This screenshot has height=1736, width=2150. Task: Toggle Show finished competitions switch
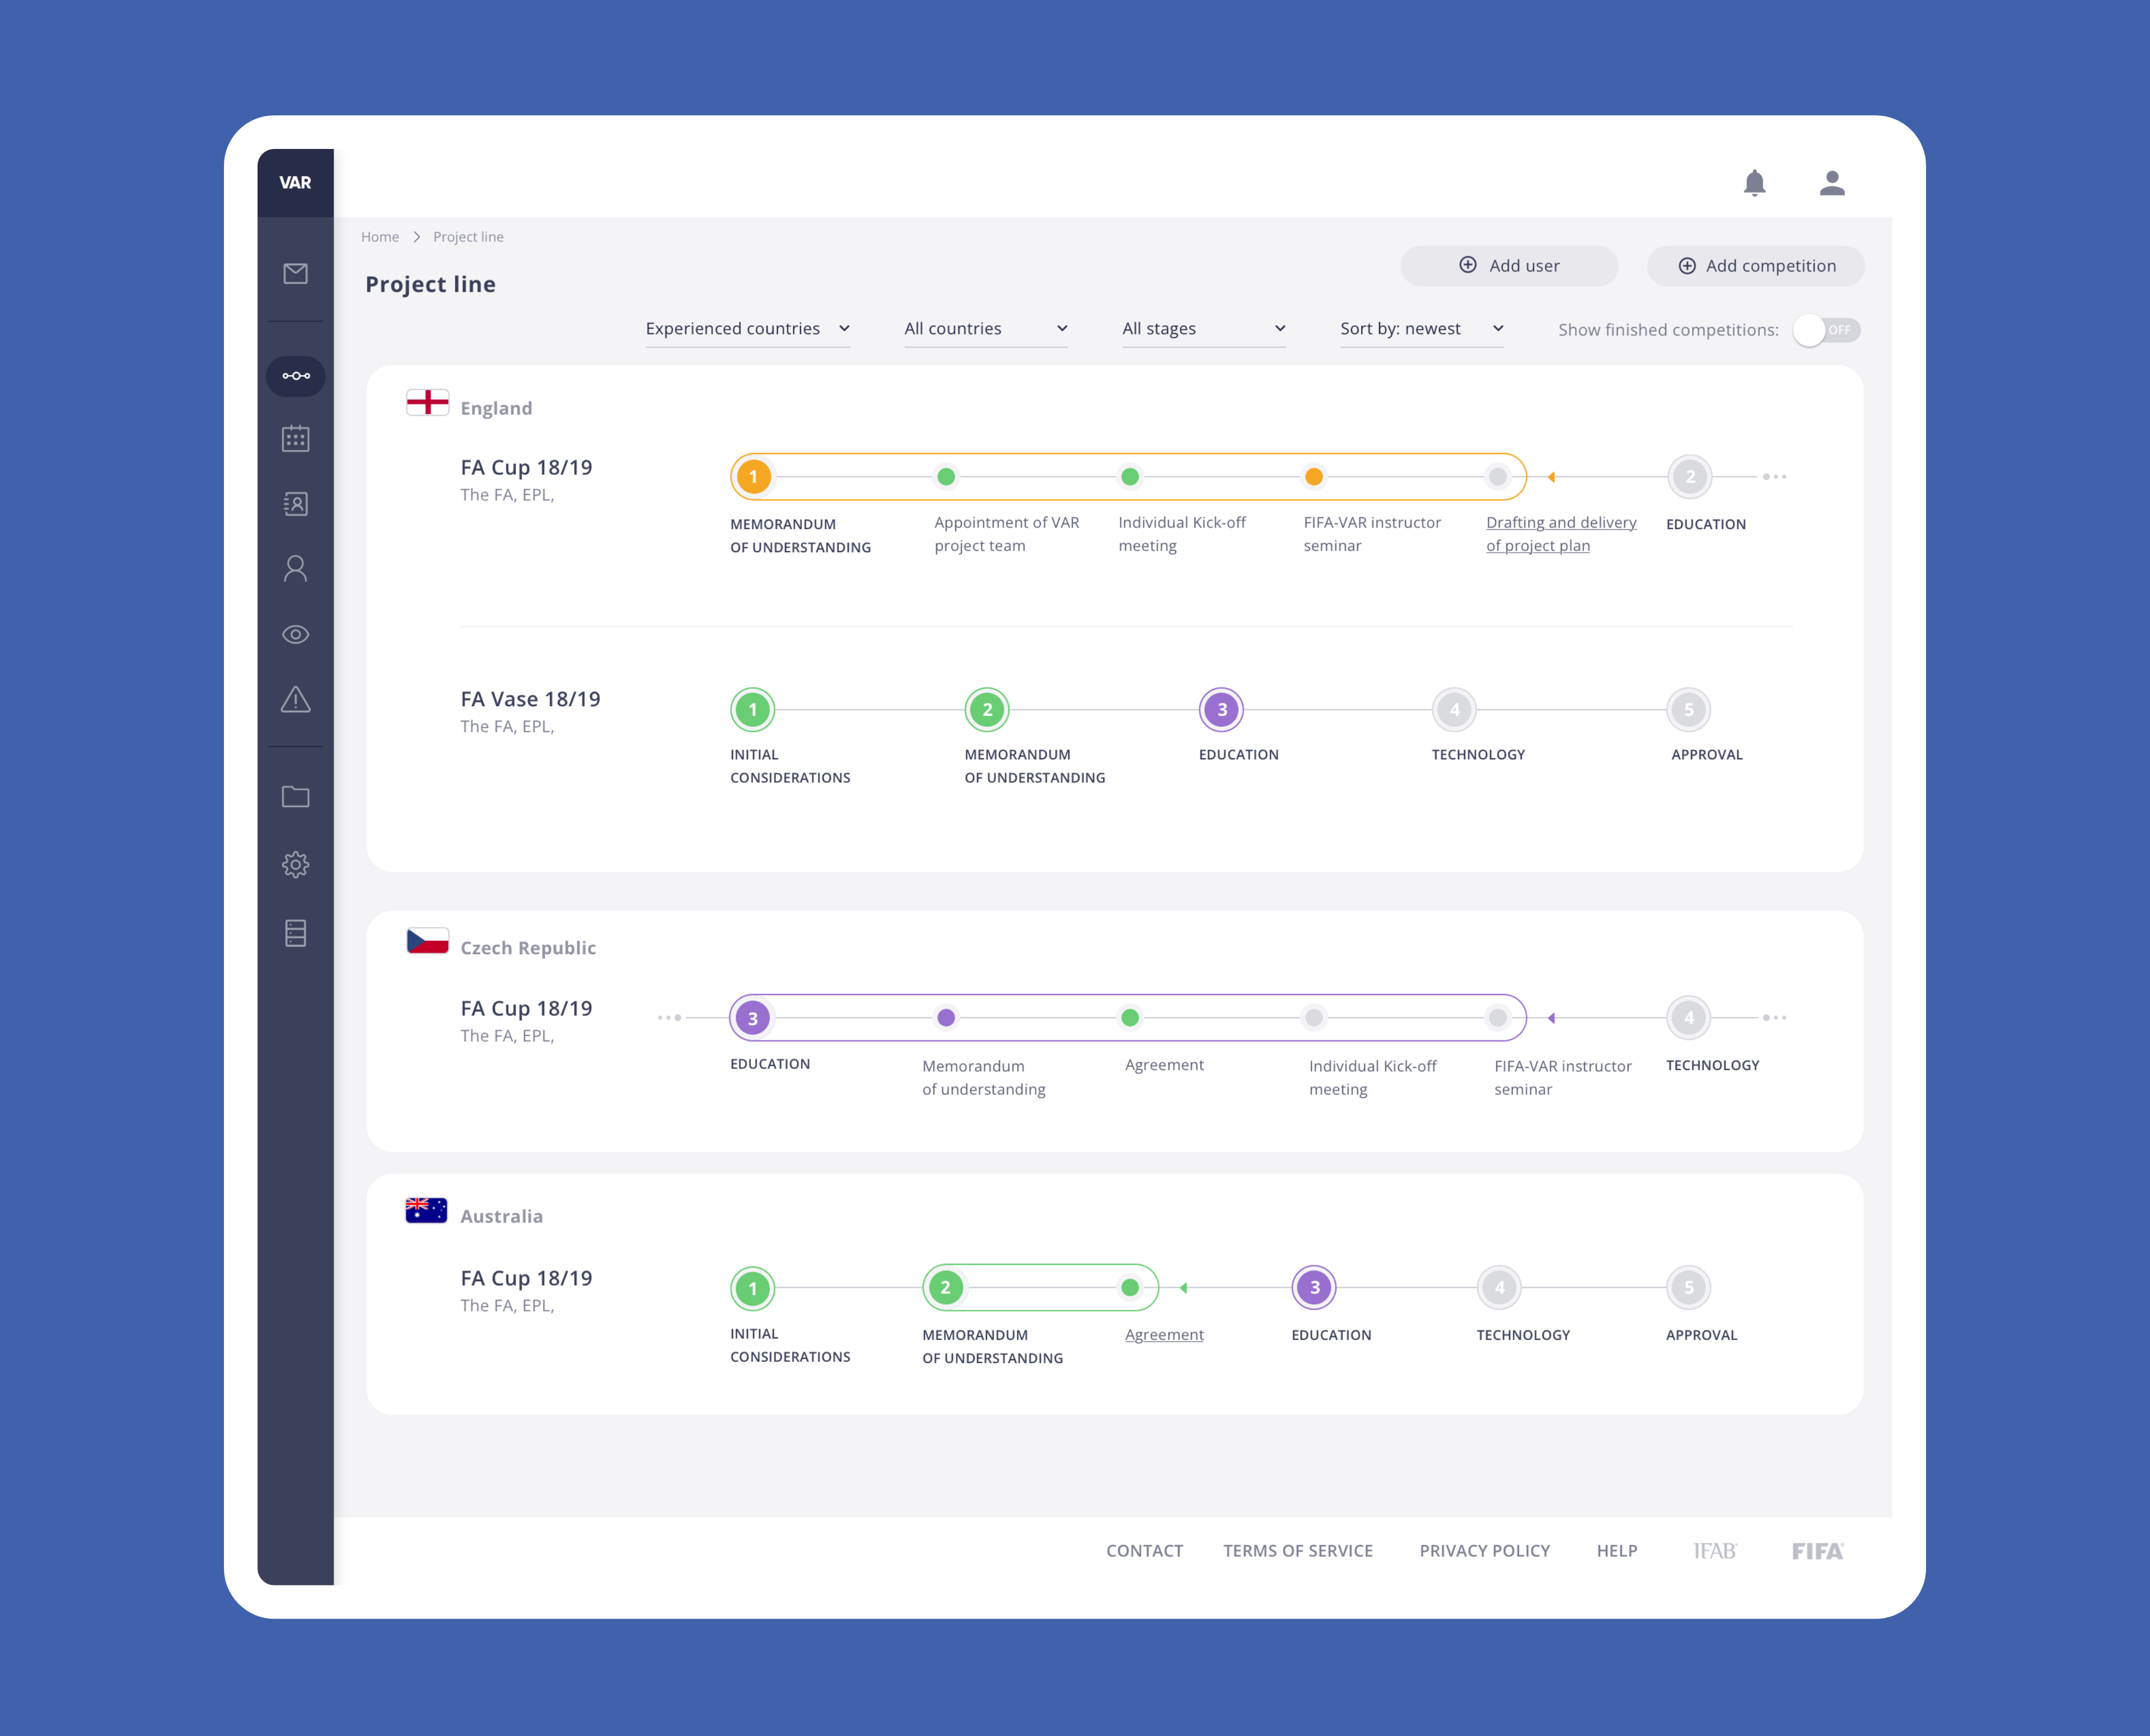pos(1825,330)
